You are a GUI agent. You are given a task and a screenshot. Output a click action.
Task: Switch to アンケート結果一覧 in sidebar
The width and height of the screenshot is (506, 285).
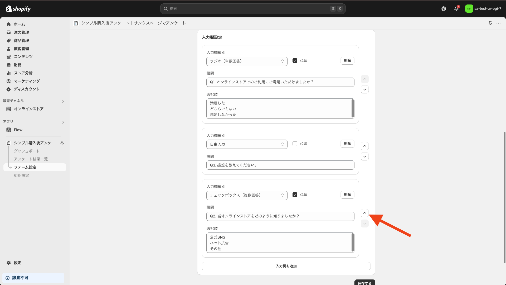31,159
